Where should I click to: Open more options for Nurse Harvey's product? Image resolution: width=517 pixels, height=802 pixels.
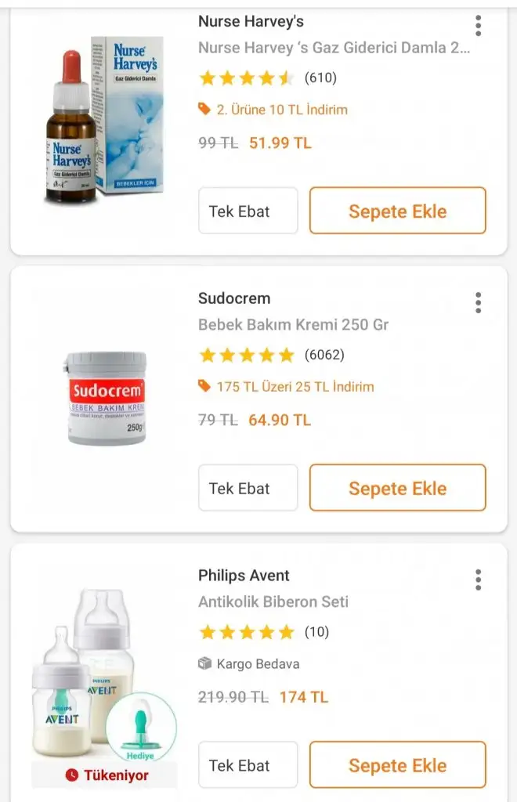[x=478, y=26]
